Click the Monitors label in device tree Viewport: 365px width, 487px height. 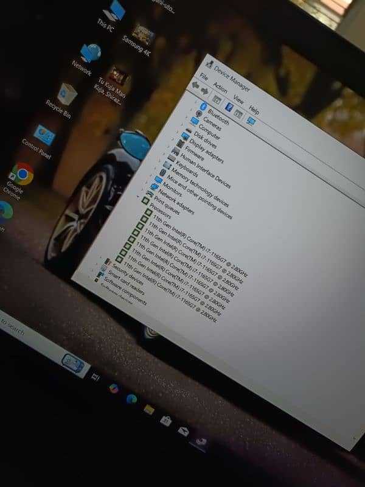[x=172, y=189]
